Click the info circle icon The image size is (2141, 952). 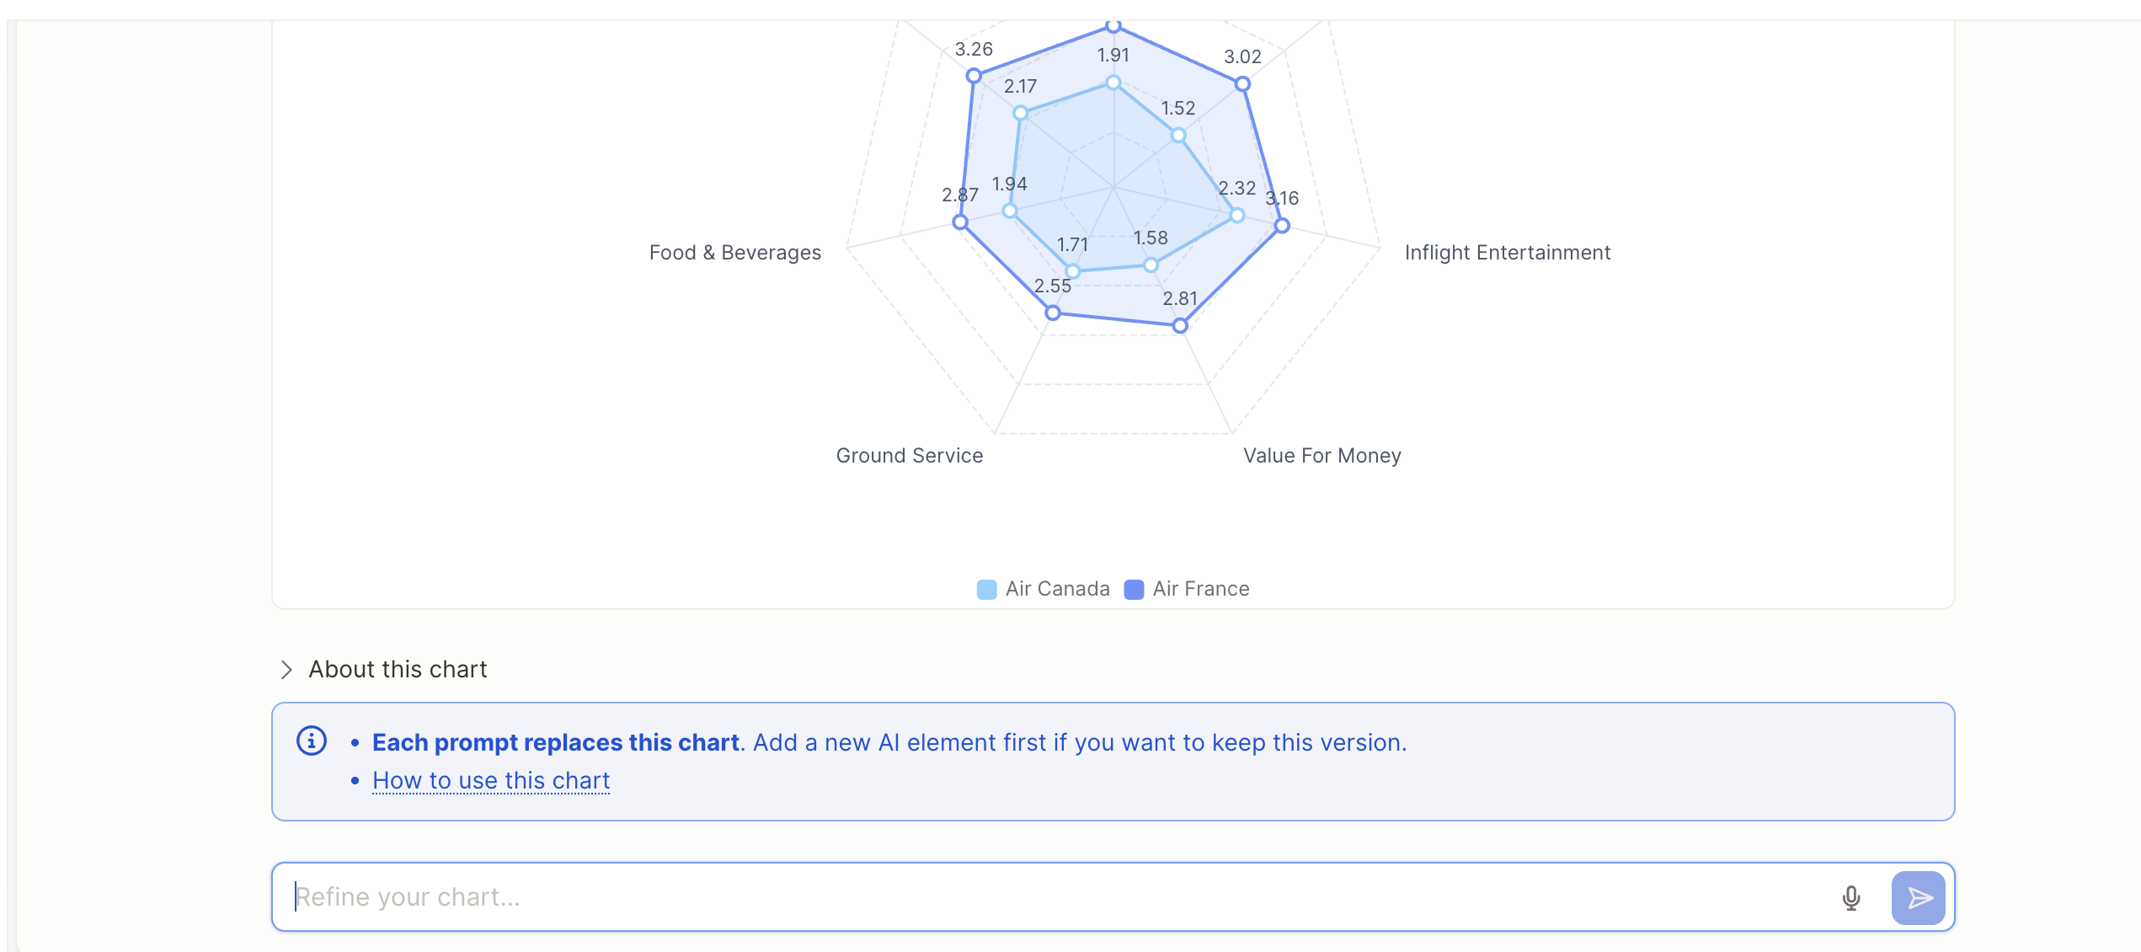pos(312,741)
